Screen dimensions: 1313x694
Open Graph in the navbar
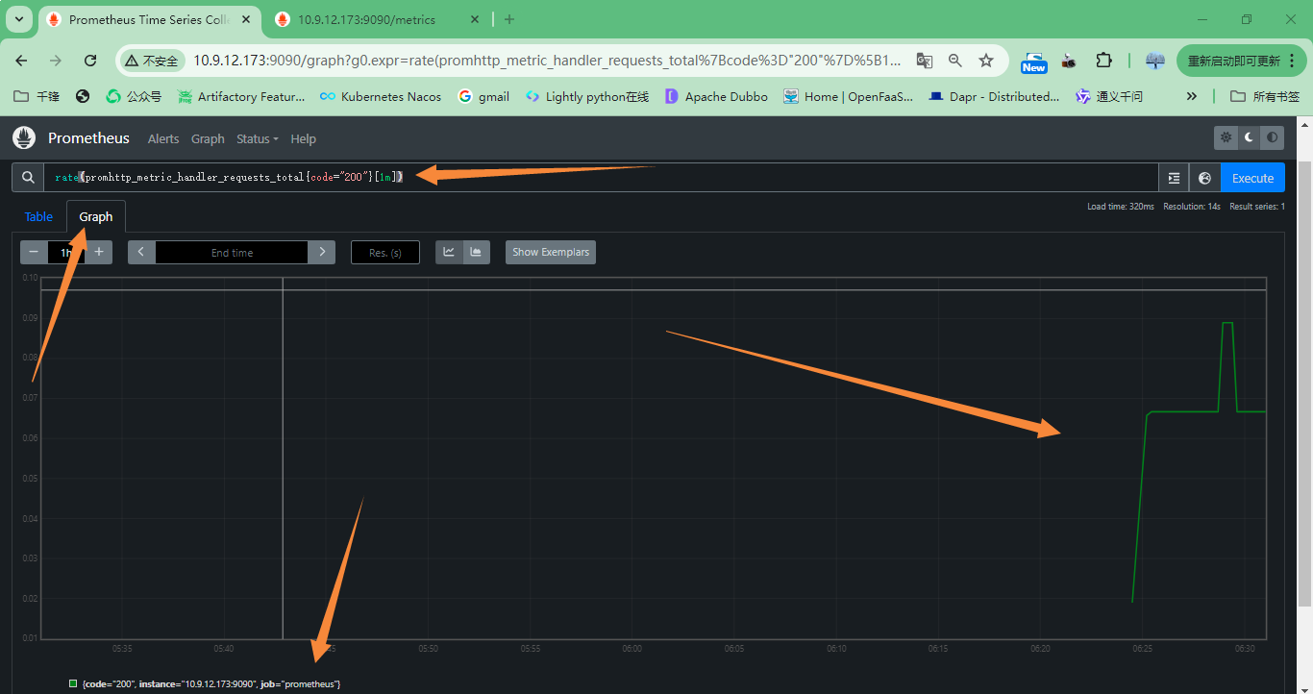tap(208, 138)
